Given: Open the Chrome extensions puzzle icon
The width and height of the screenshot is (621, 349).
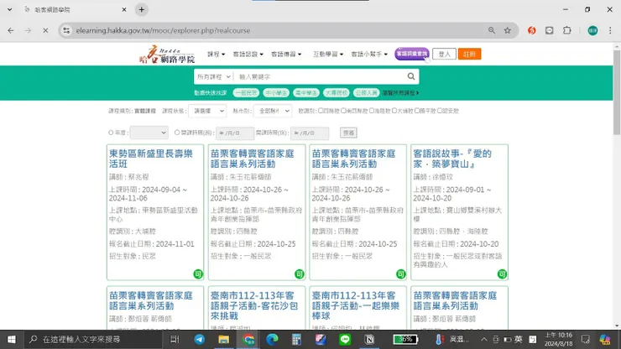Looking at the screenshot, I should tap(567, 30).
